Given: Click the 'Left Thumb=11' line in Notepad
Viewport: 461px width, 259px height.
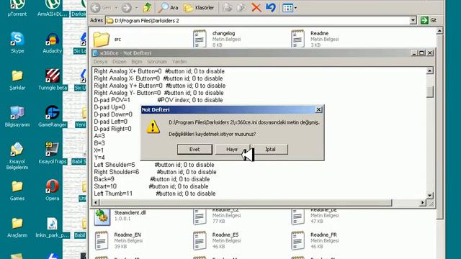Looking at the screenshot, I should point(155,194).
